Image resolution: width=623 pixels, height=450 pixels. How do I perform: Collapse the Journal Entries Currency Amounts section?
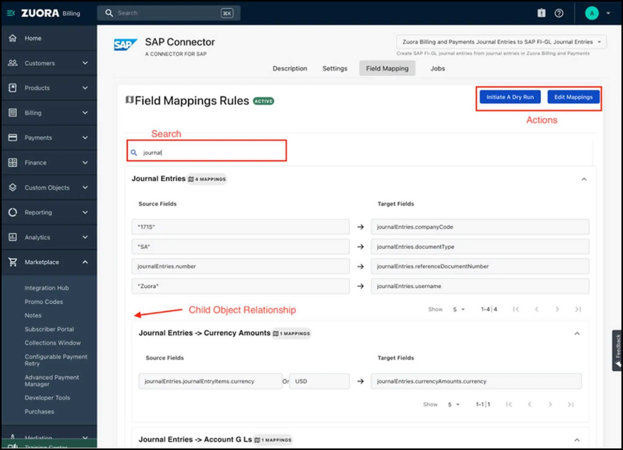577,334
